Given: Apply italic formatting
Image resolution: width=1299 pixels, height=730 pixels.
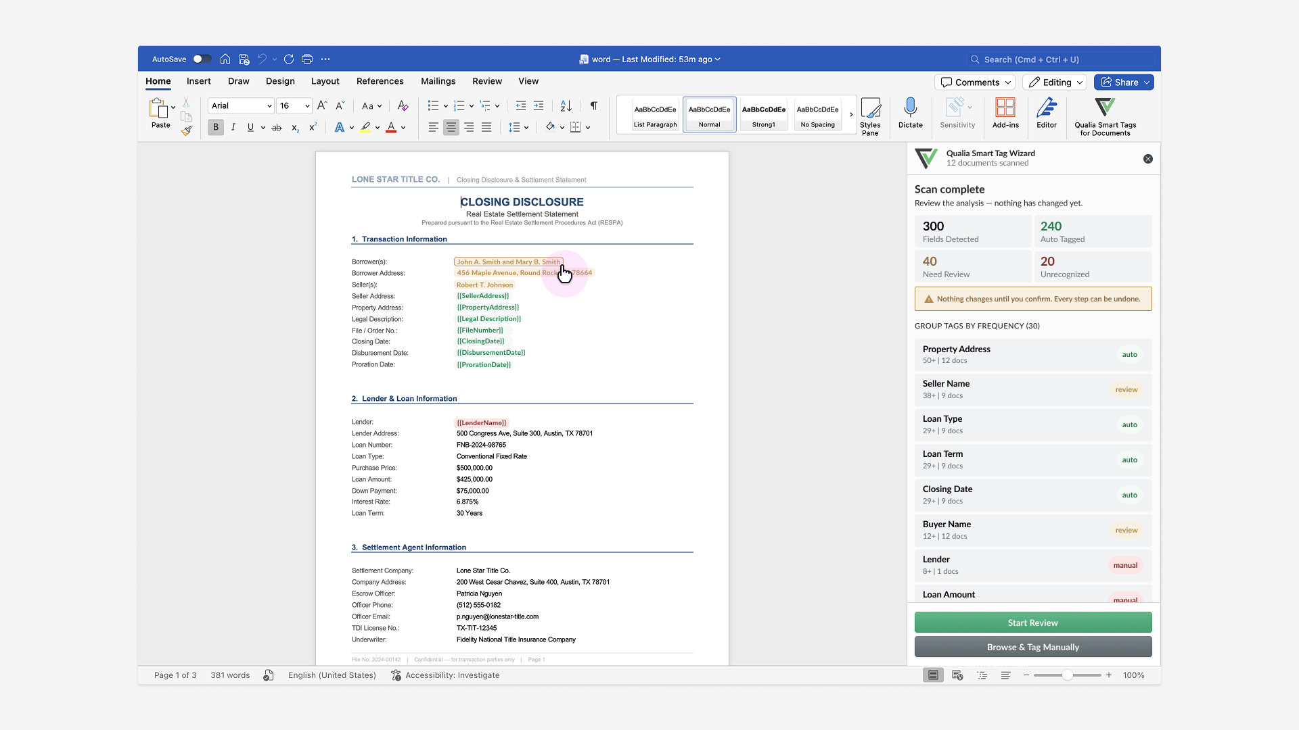Looking at the screenshot, I should (233, 127).
